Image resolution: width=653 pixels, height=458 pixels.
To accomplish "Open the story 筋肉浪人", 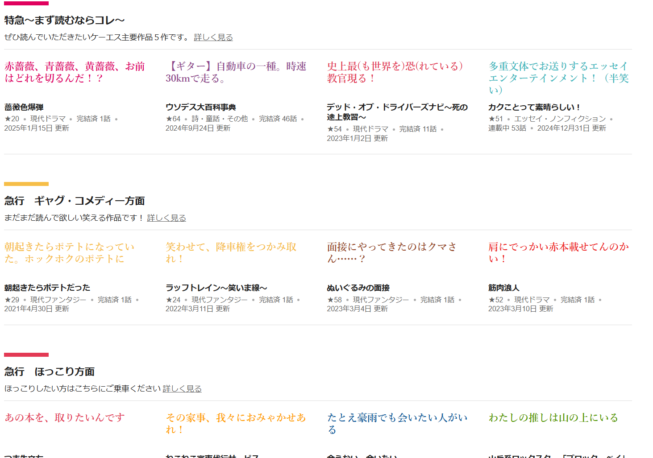I will coord(503,288).
